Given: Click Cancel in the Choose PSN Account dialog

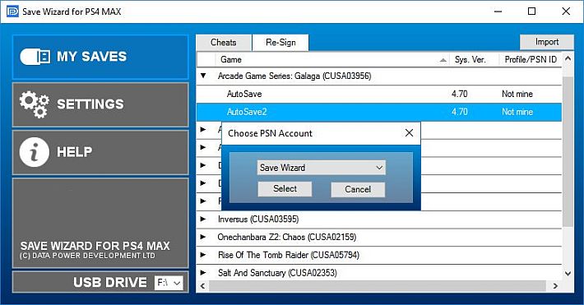Looking at the screenshot, I should click(x=358, y=189).
